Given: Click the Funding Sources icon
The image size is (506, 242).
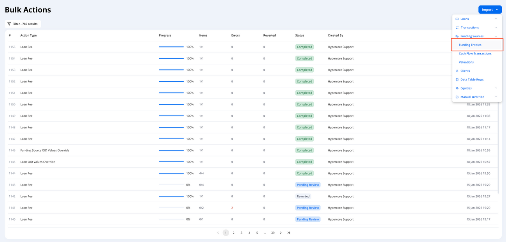Looking at the screenshot, I should [457, 36].
